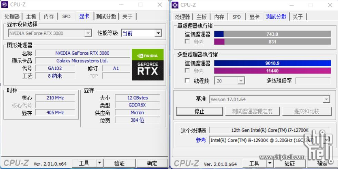
Task: Click 測試處理器穩定度 button
Action: (x=252, y=111)
